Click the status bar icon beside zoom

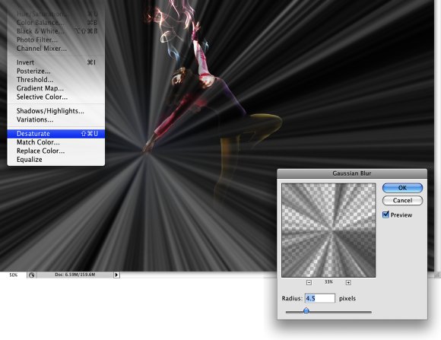pos(31,275)
